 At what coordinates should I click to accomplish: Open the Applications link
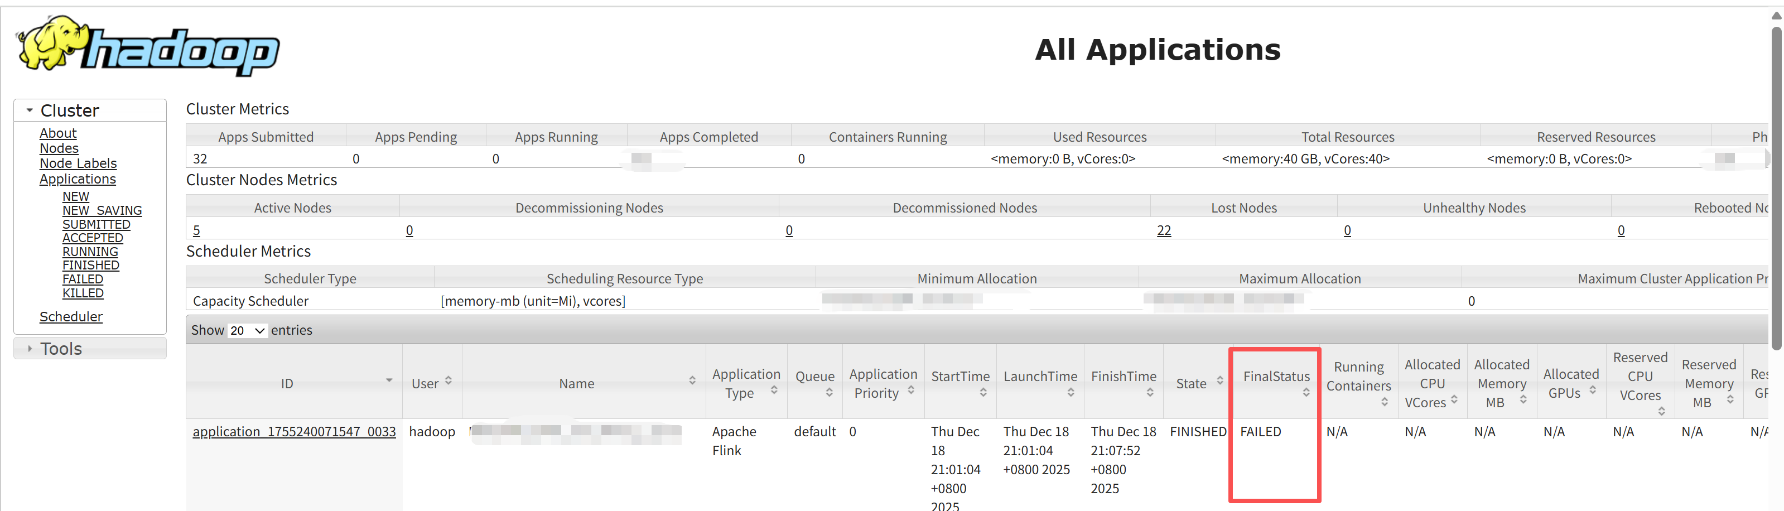[78, 179]
